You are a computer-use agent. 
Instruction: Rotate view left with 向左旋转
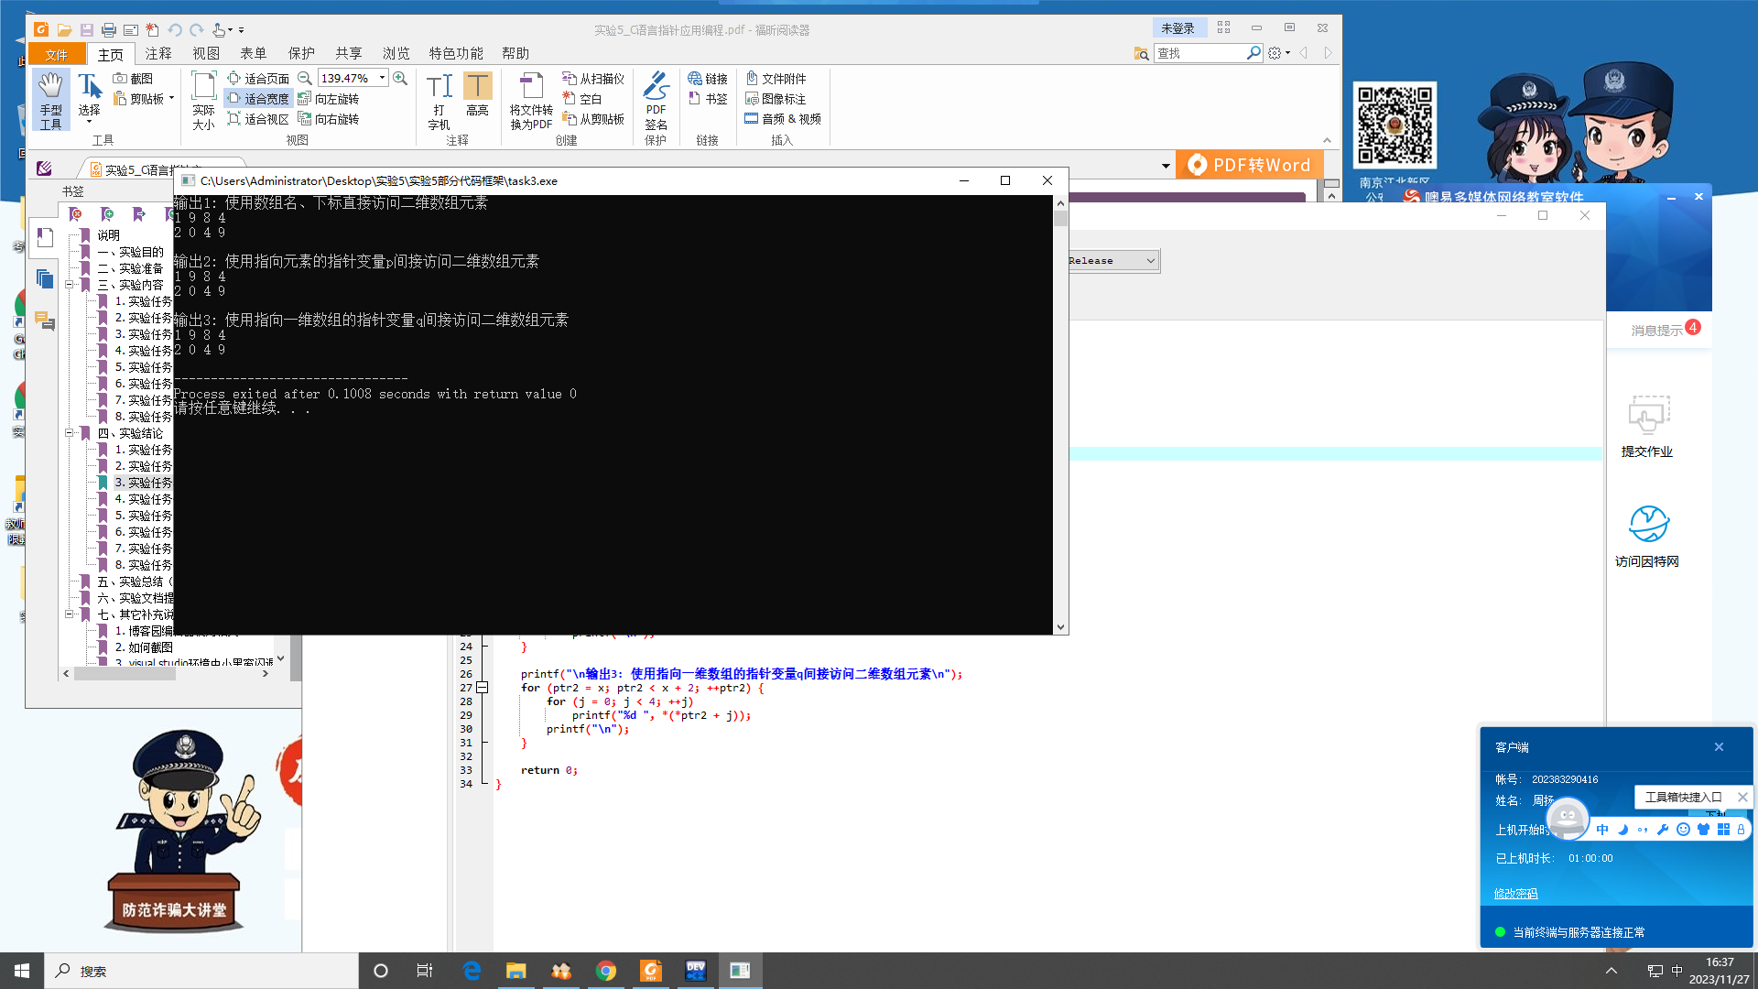329,99
